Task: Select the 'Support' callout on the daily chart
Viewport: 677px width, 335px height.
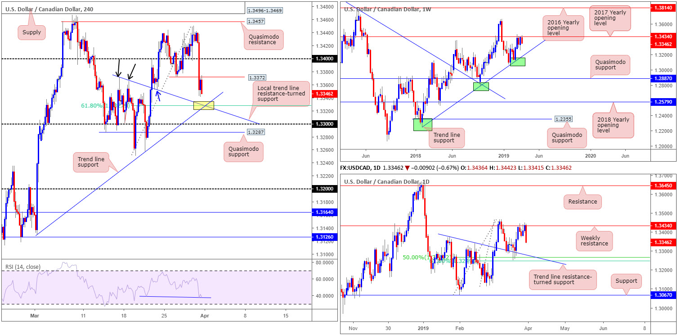Action: (627, 281)
